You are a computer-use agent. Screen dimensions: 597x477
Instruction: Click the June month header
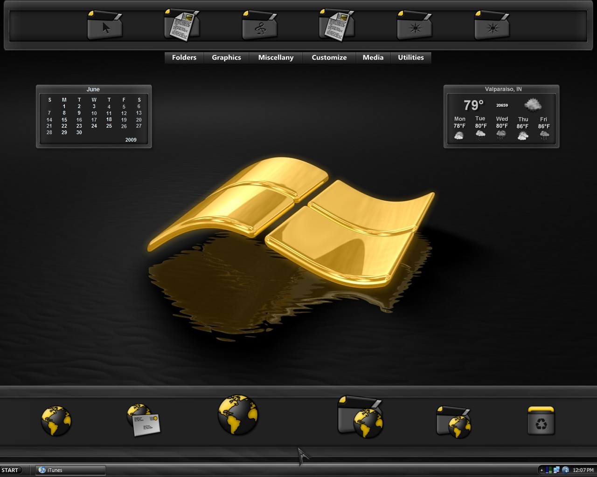click(93, 89)
